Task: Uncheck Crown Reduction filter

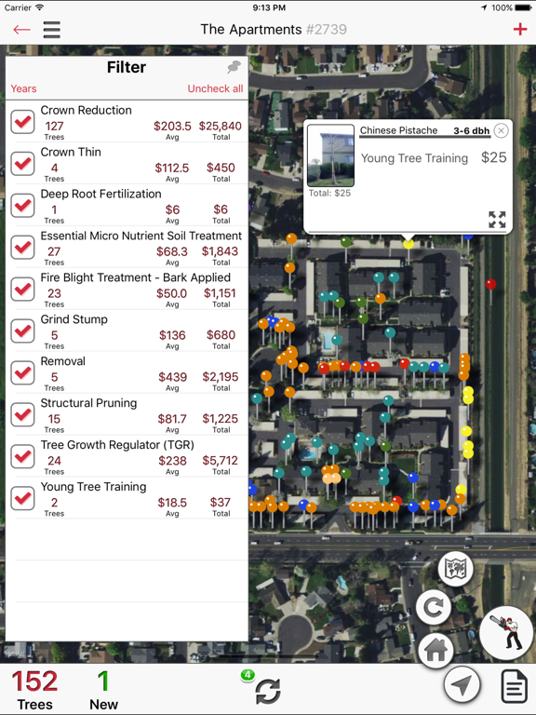Action: click(x=22, y=122)
